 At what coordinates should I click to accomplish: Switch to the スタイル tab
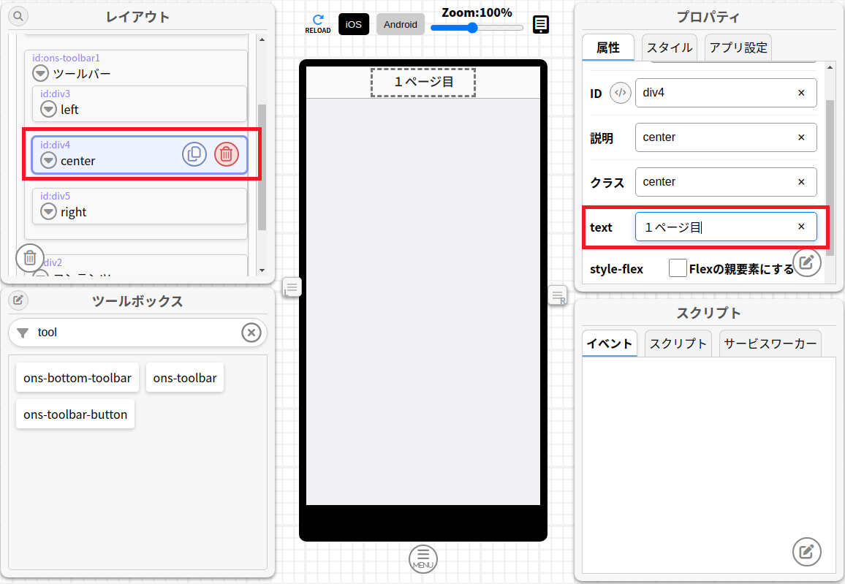[669, 48]
